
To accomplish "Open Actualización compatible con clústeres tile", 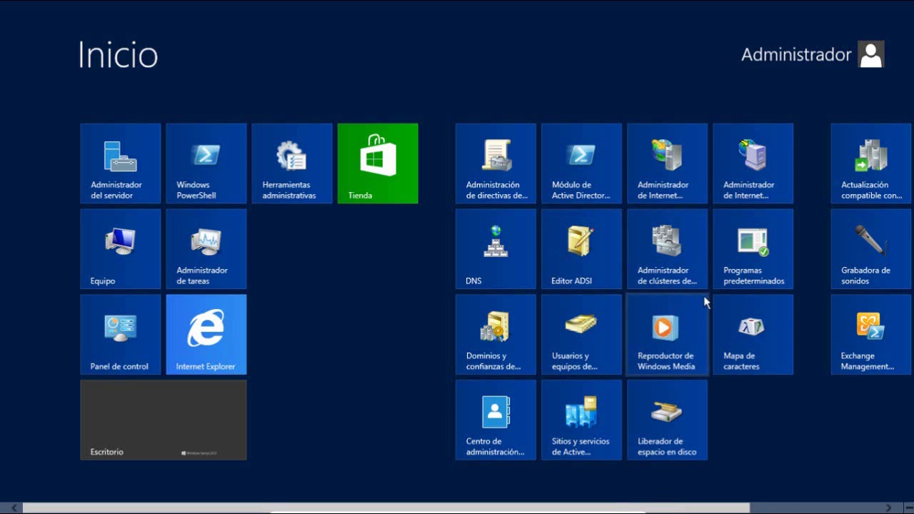I will (x=871, y=163).
